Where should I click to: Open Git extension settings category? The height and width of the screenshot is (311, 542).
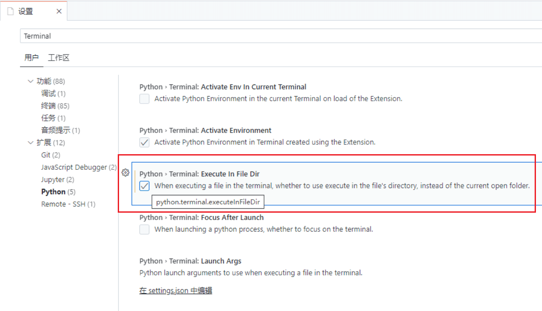point(51,155)
